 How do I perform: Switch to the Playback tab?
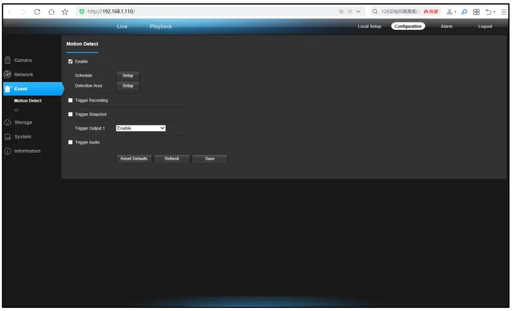pyautogui.click(x=161, y=26)
